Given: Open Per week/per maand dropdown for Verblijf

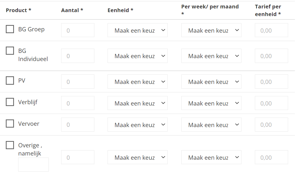Looking at the screenshot, I should [211, 103].
